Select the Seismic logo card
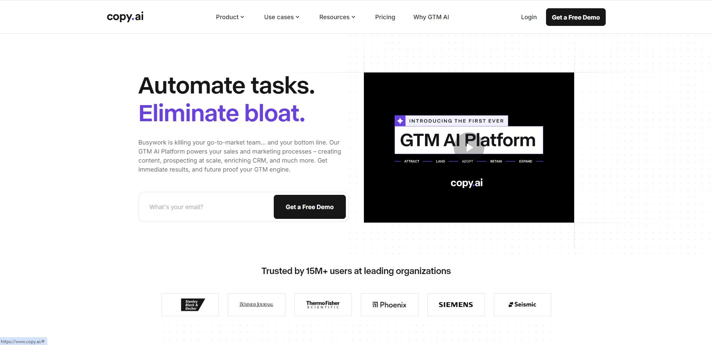This screenshot has height=345, width=712. click(x=522, y=304)
